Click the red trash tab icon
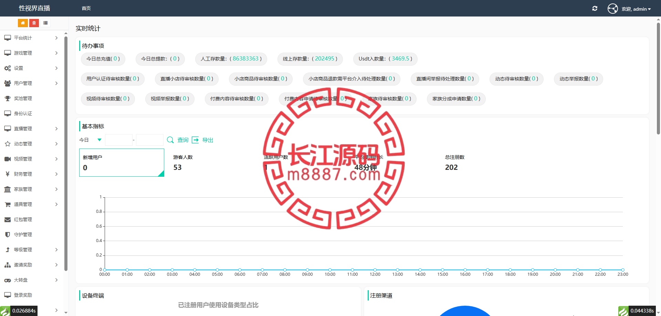The width and height of the screenshot is (661, 316). (34, 23)
